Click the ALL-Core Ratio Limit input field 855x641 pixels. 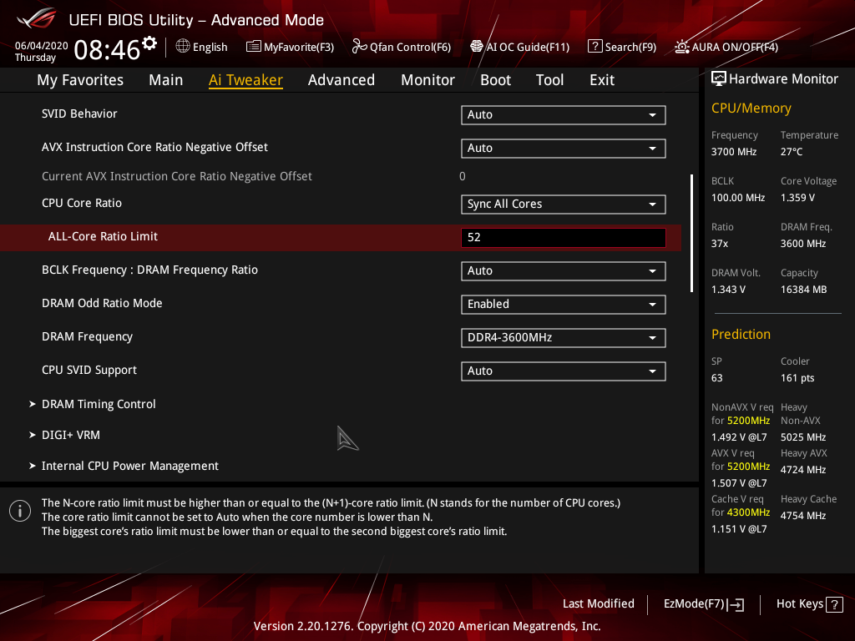[563, 237]
